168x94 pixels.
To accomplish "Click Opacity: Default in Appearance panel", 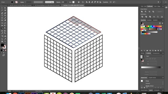I will [149, 86].
